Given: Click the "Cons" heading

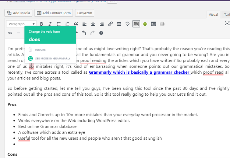Looking at the screenshot, I should (12, 154).
